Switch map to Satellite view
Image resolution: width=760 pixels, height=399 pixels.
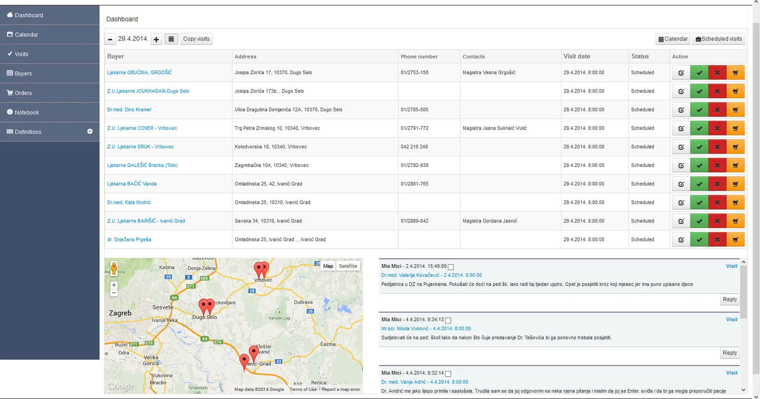348,266
